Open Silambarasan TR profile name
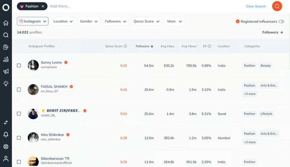Screen dimensions: 290x167 pos(55,159)
